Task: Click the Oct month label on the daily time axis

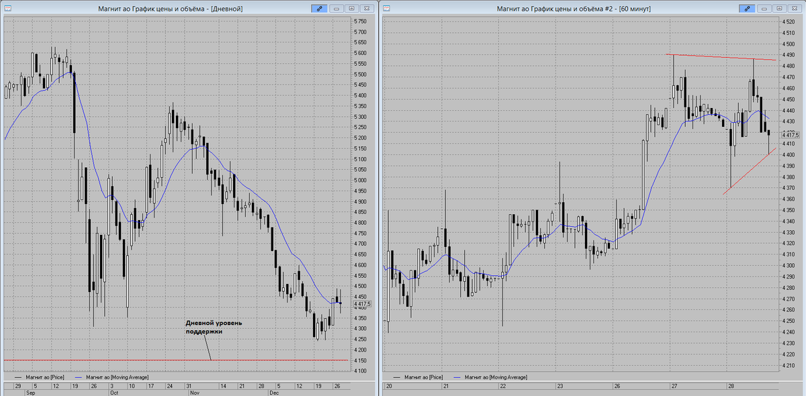Action: 116,392
